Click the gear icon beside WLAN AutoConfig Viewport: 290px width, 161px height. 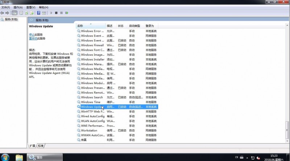(x=79, y=121)
